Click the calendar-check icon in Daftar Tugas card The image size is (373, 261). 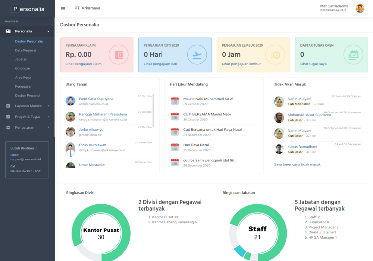(353, 55)
